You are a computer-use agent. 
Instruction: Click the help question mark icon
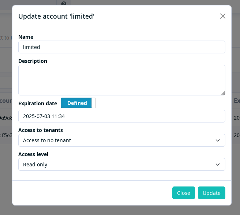(x=64, y=4)
